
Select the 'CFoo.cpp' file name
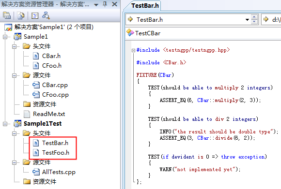[55, 95]
